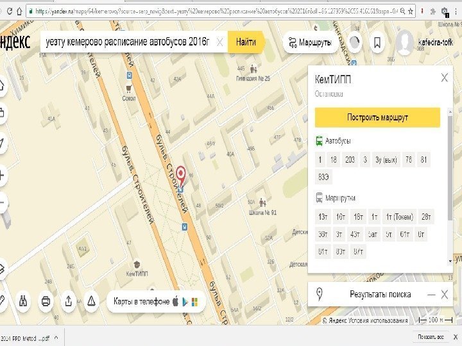
Task: Expand the PDF download item chevron
Action: [56, 338]
